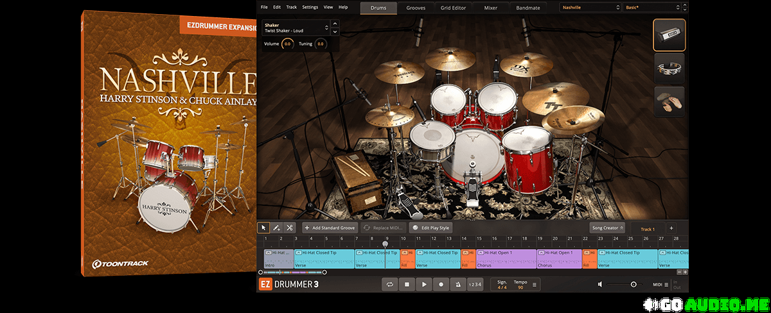Choose the scissors cut tool
The height and width of the screenshot is (313, 771).
coord(290,228)
